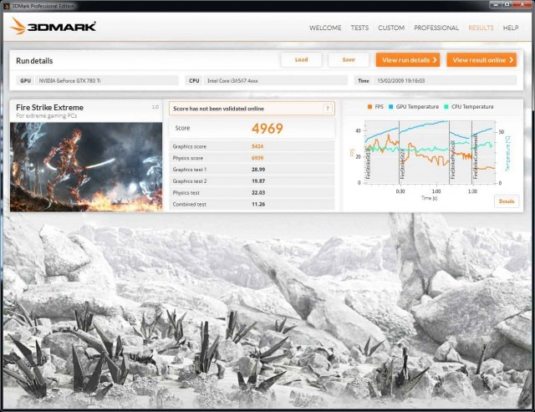Click the question mark validation help icon

click(328, 109)
